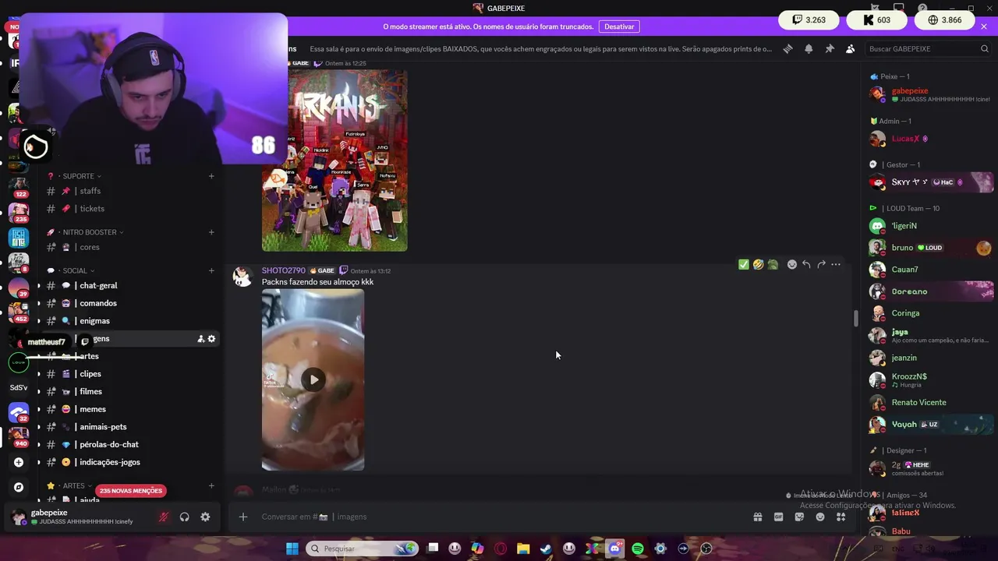Open Windows Start menu
This screenshot has height=561, width=998.
point(292,549)
